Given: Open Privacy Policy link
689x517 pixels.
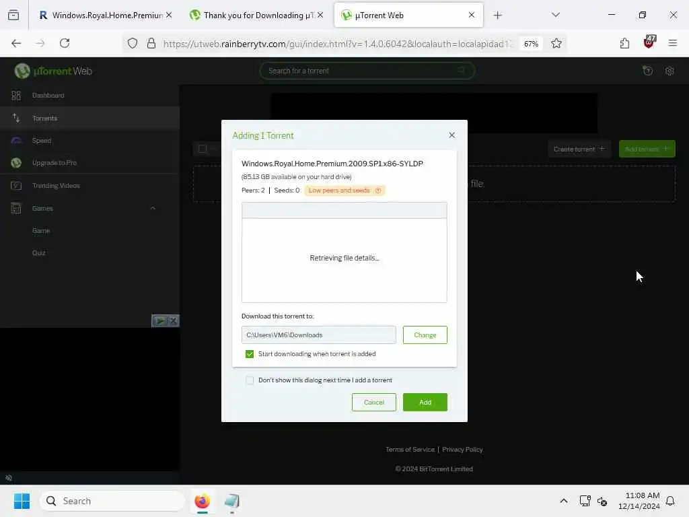Looking at the screenshot, I should pos(462,449).
